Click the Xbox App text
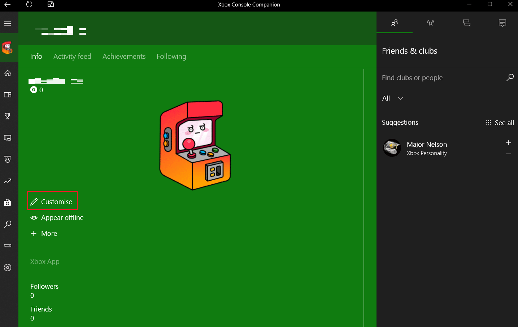Screen dimensions: 518x327 (45, 262)
